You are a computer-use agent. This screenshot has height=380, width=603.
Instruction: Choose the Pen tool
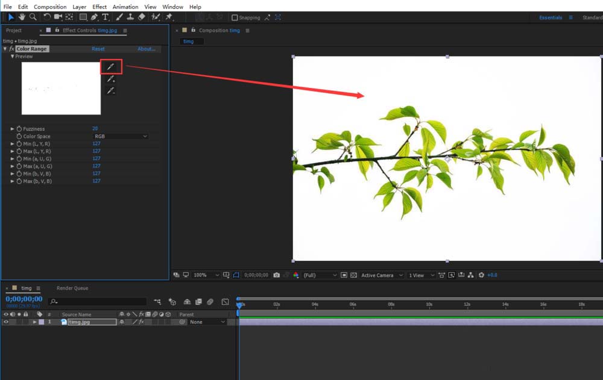94,17
